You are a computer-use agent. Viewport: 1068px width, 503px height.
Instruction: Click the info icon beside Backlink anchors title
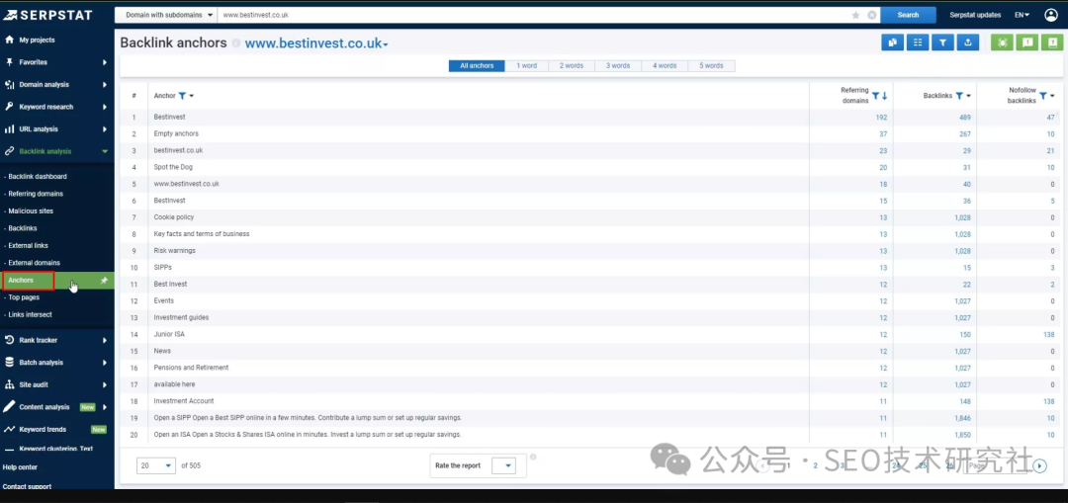[x=235, y=43]
